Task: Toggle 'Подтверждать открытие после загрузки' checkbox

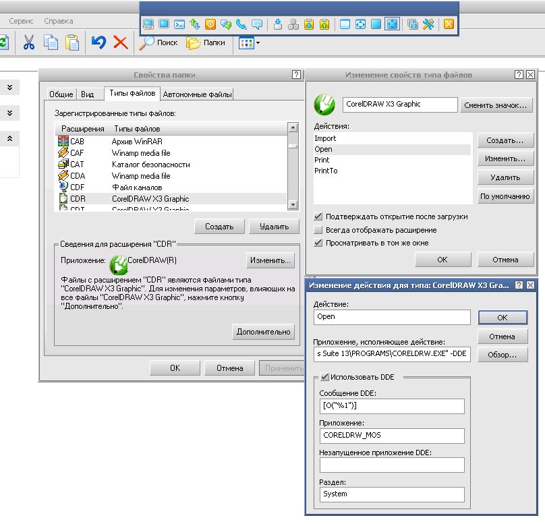Action: tap(318, 217)
